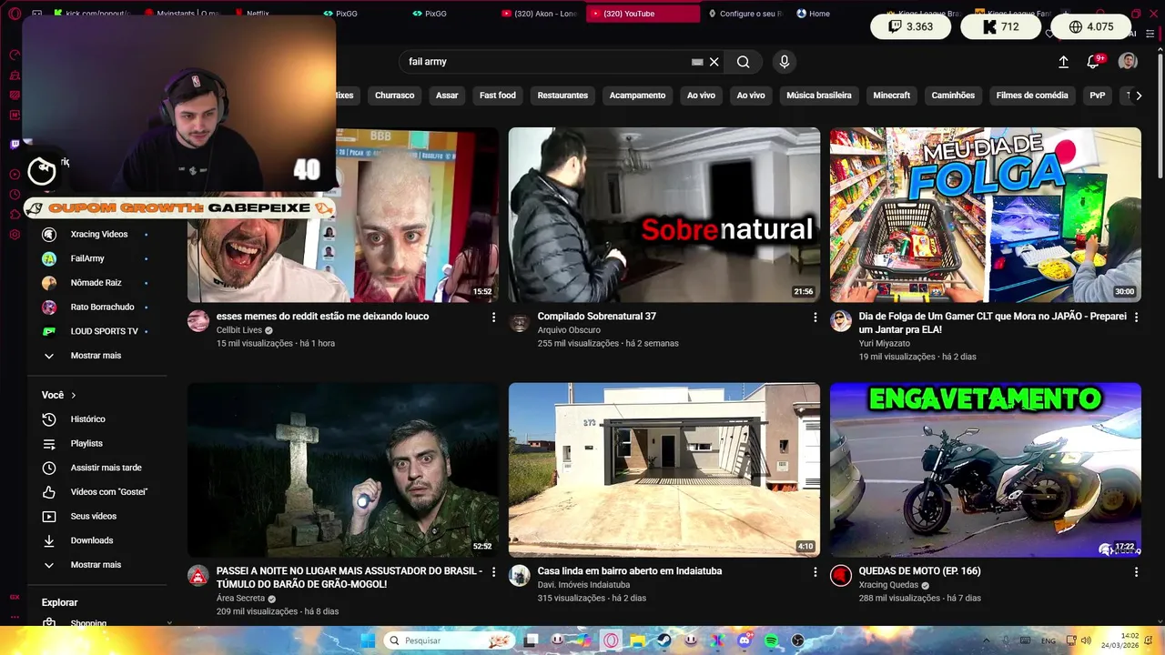Viewport: 1165px width, 655px height.
Task: Open Xracing Quedas channel avatar
Action: pyautogui.click(x=841, y=575)
